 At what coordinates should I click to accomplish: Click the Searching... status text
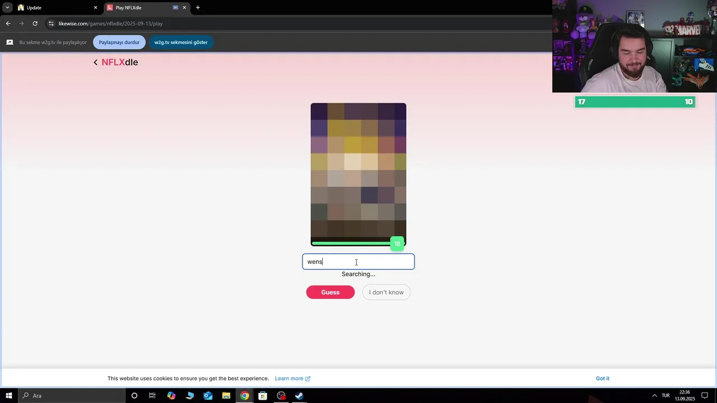click(x=358, y=274)
